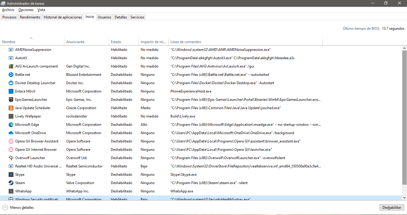
Task: Open the Historial de aplicaciones tab
Action: [x=63, y=17]
